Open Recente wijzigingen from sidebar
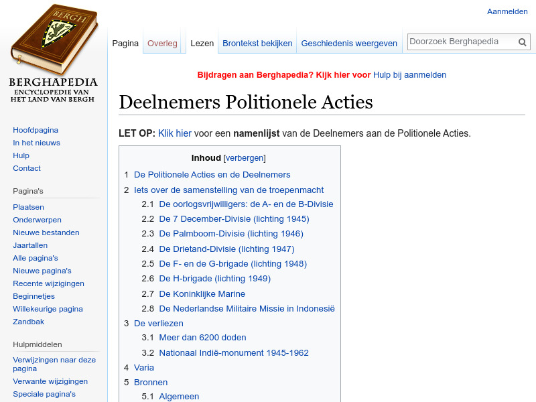The width and height of the screenshot is (536, 402). pyautogui.click(x=48, y=283)
